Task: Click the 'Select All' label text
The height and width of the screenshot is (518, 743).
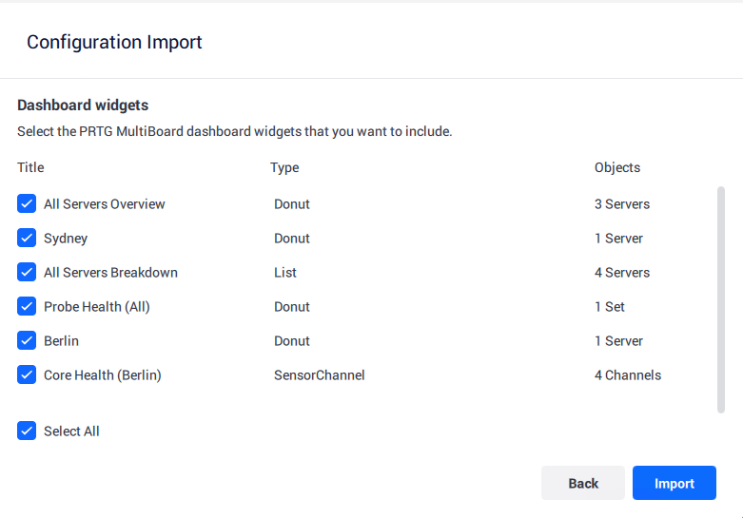Action: coord(71,432)
